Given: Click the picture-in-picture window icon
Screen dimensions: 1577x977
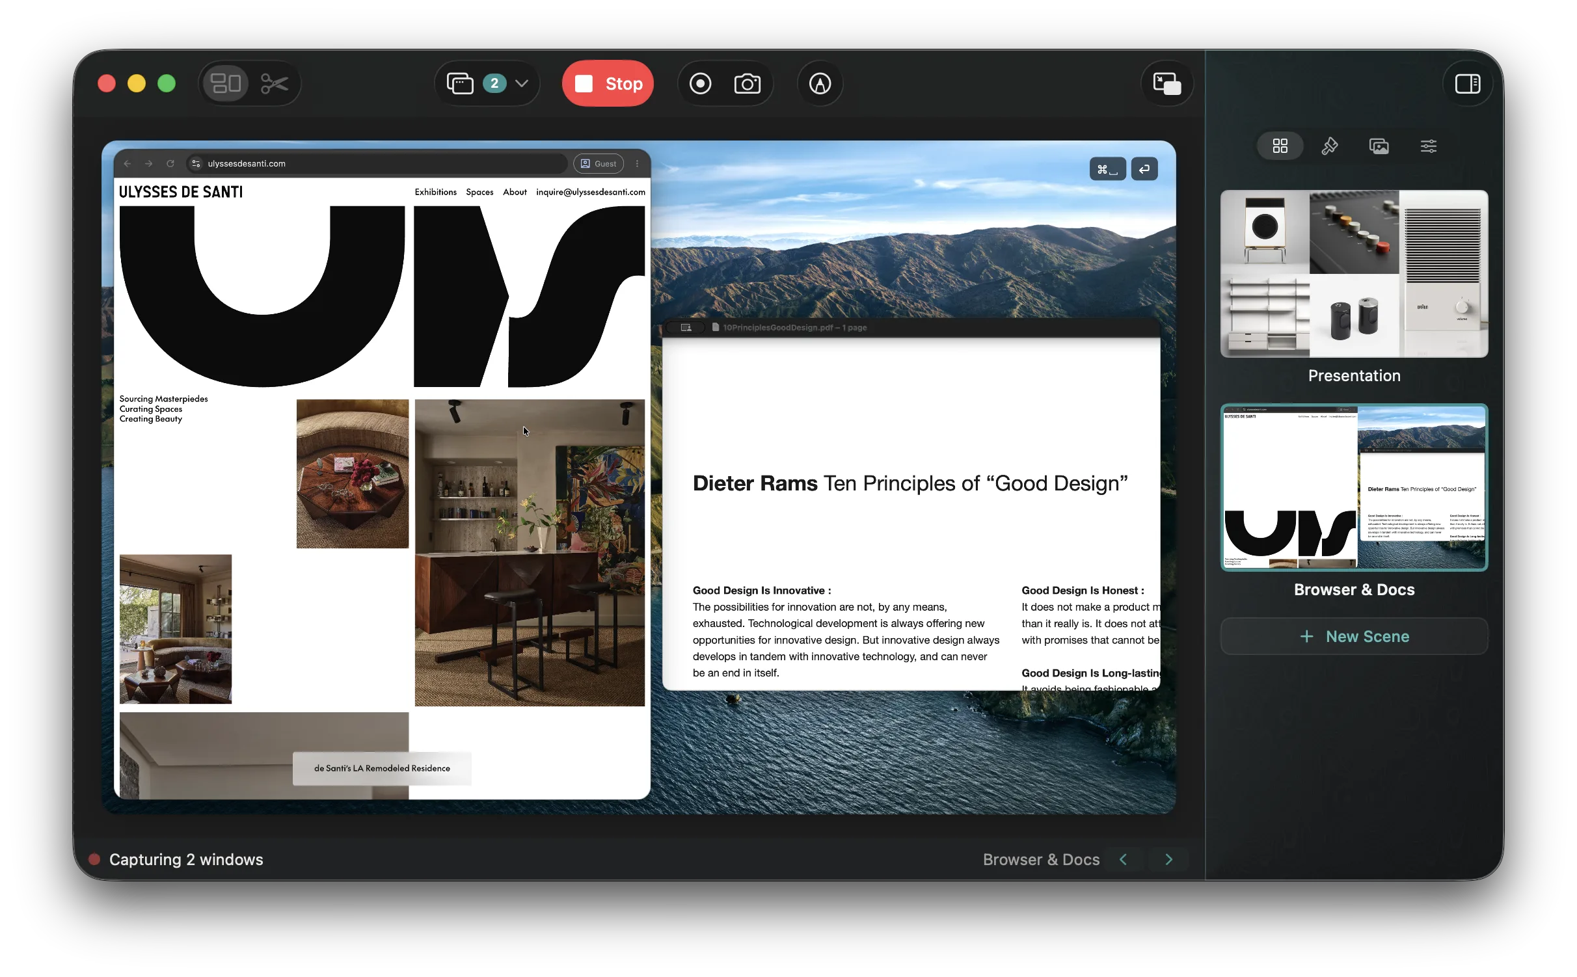Looking at the screenshot, I should click(1168, 83).
